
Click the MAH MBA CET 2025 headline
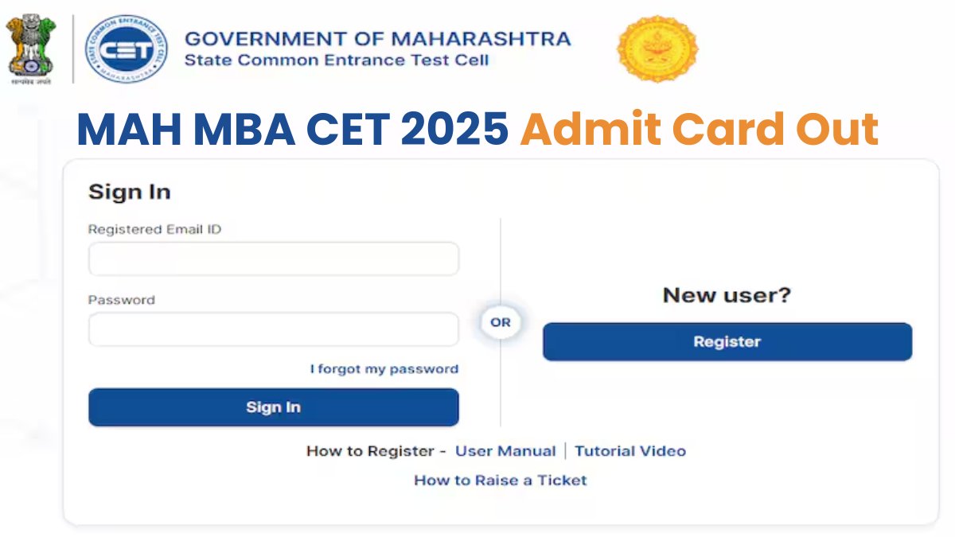292,130
